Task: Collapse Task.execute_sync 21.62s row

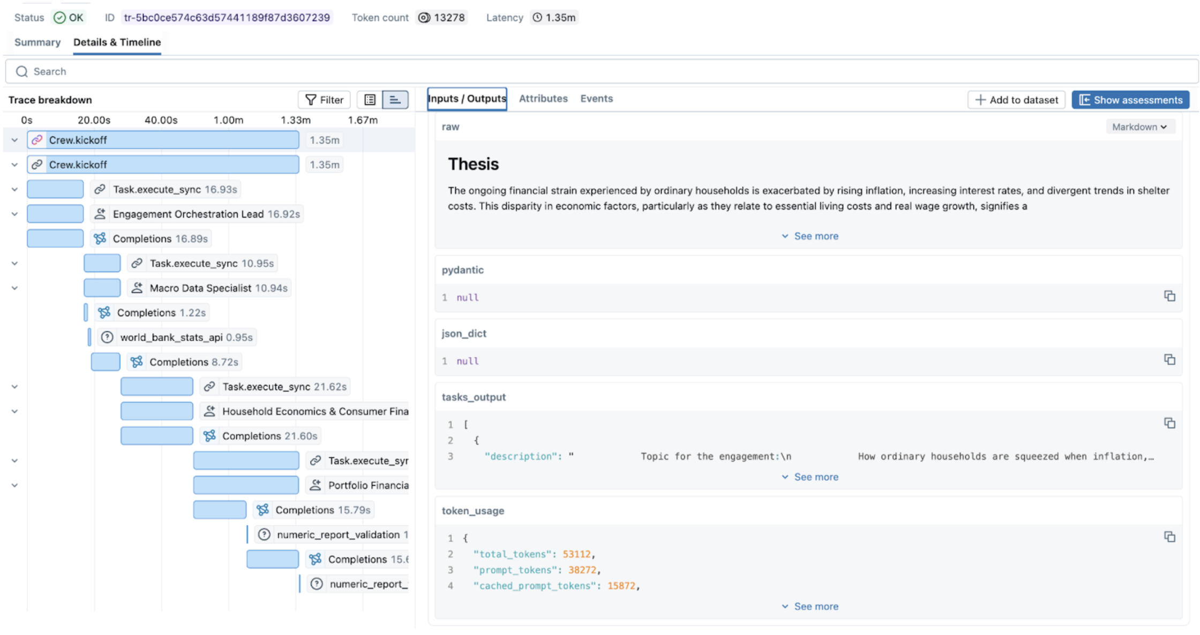Action: pyautogui.click(x=15, y=387)
